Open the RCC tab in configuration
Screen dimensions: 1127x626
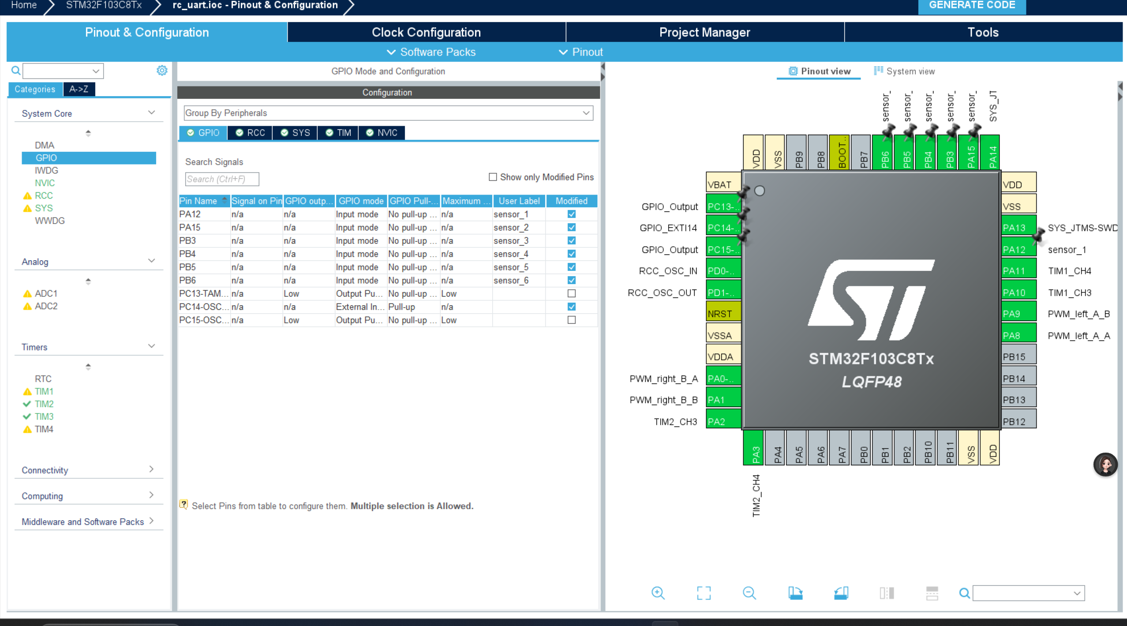coord(250,133)
